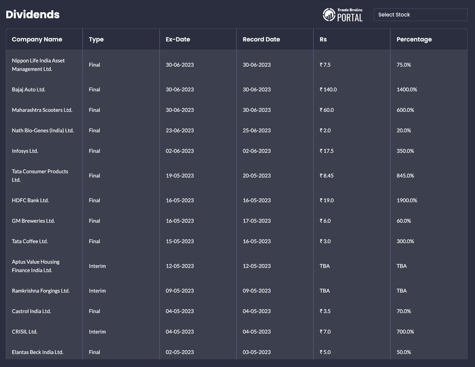Click Infosys ex-date 02-06-2023

pos(180,151)
